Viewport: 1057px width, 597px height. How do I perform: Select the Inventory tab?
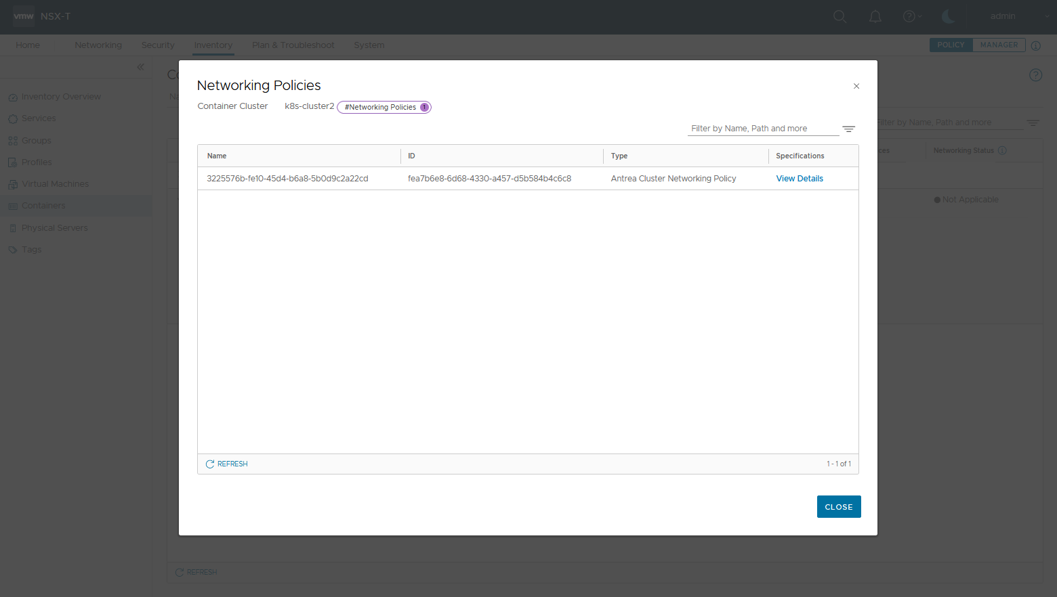[213, 45]
